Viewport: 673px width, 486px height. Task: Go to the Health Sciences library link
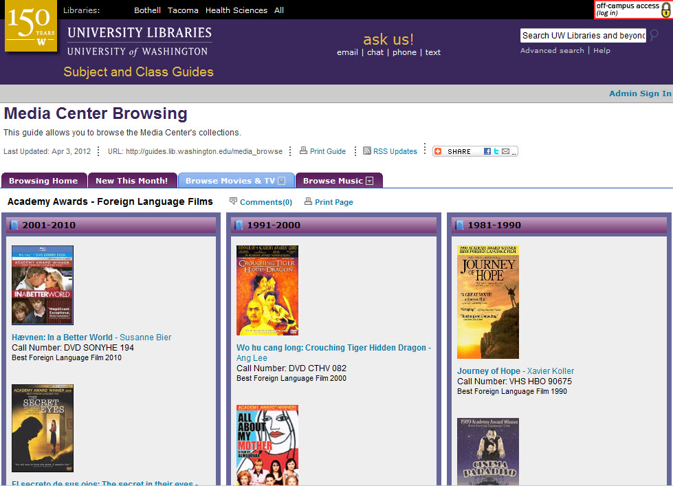coord(236,10)
